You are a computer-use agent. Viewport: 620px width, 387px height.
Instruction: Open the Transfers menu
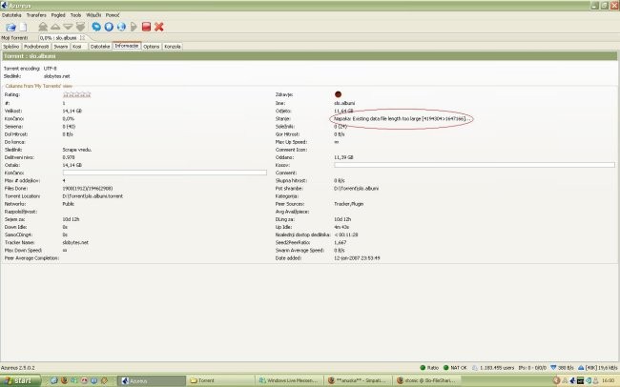[36, 15]
